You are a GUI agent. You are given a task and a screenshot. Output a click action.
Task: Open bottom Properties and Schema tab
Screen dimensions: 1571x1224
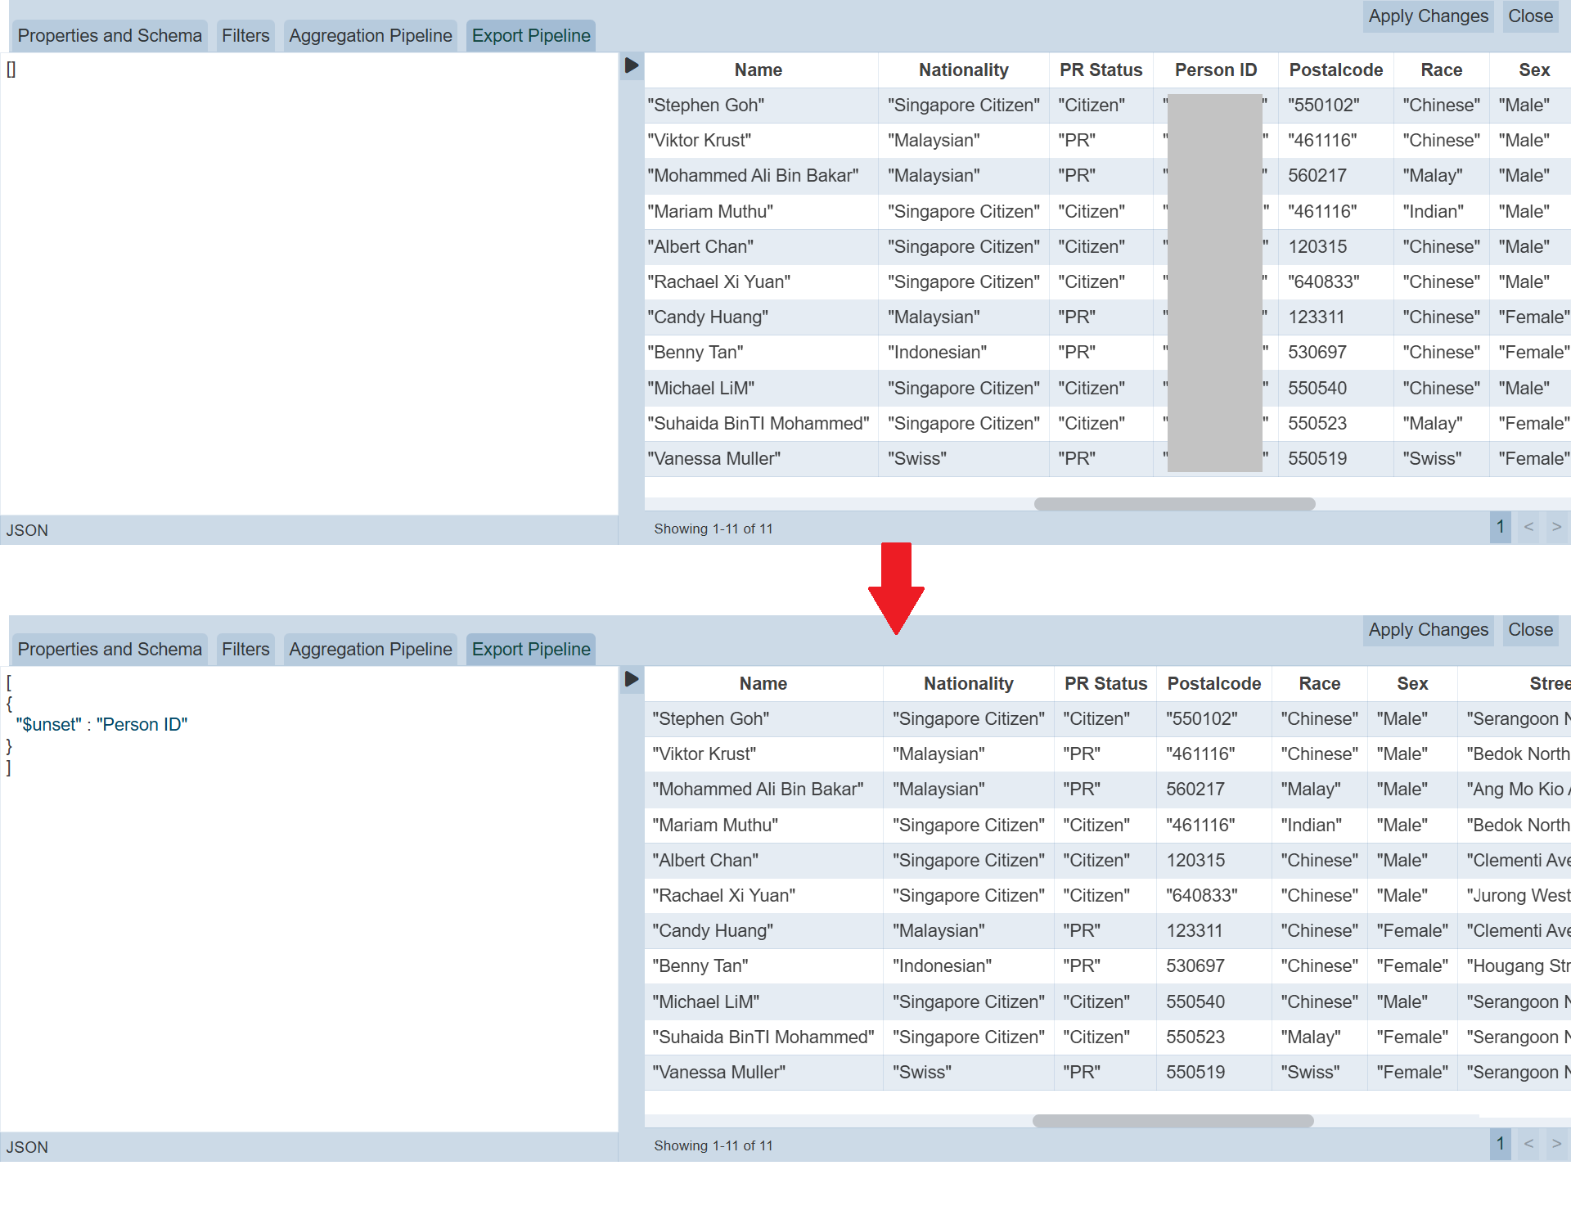(x=109, y=650)
